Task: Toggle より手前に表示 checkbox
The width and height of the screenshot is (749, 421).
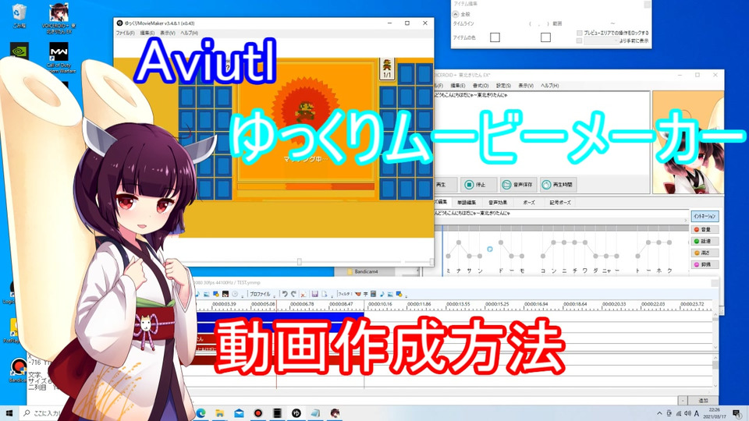Action: coord(579,41)
